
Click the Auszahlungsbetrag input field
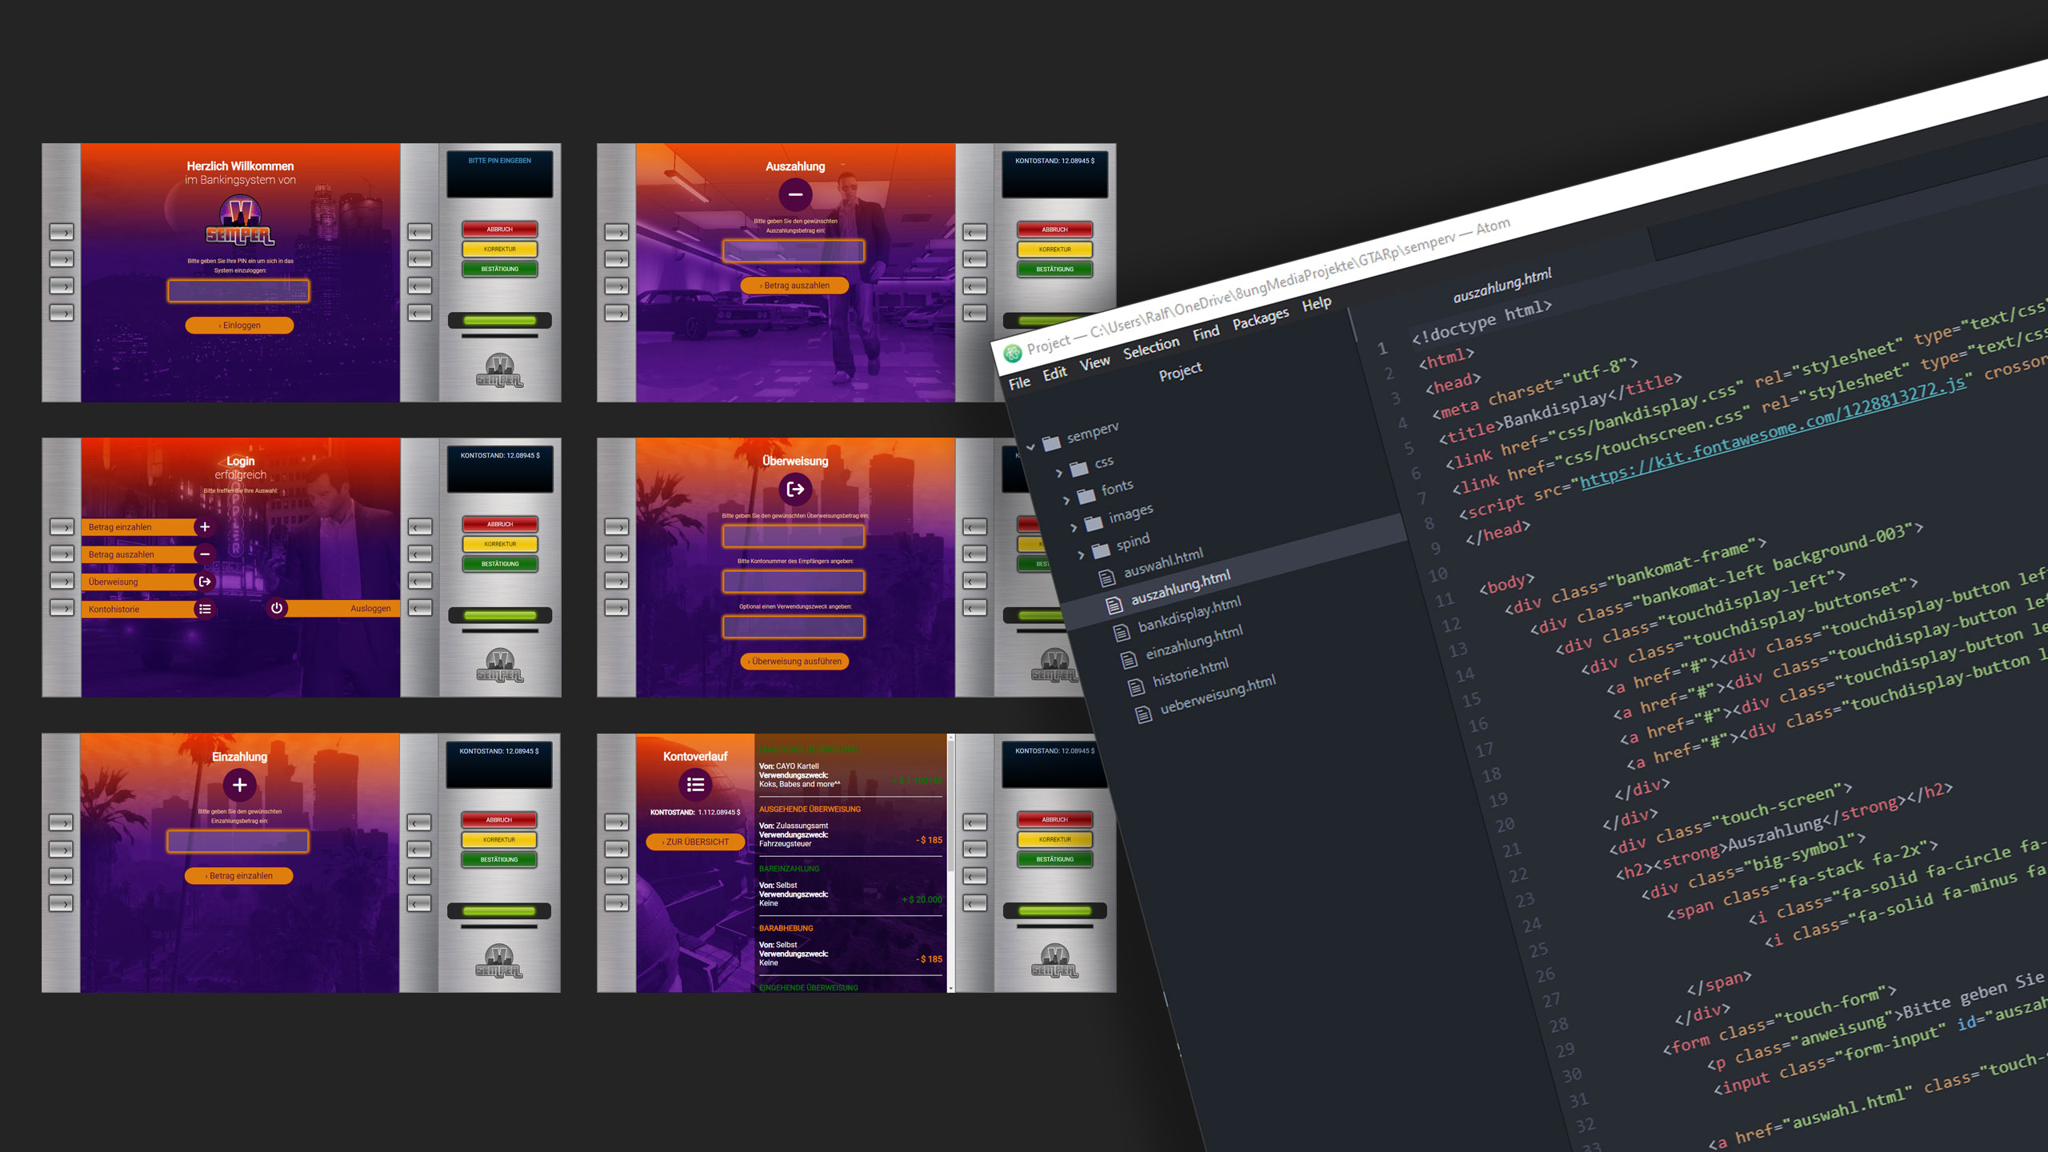(x=794, y=251)
